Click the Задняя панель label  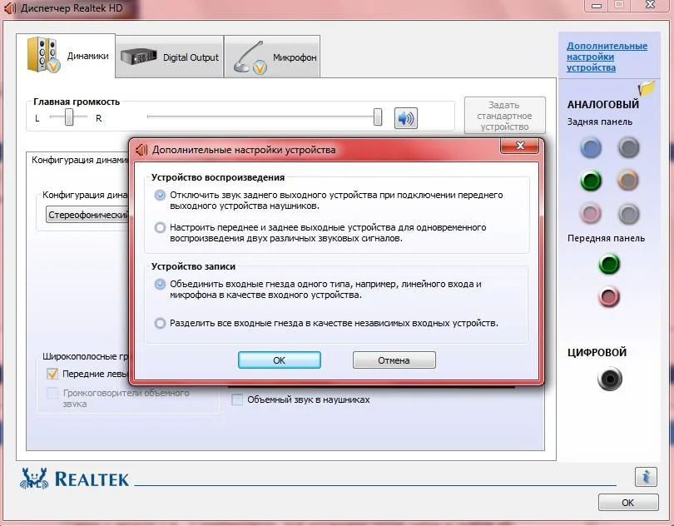[x=600, y=122]
